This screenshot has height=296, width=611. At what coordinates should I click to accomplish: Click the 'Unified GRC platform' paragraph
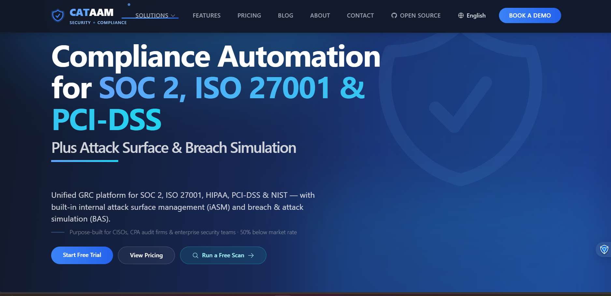183,207
